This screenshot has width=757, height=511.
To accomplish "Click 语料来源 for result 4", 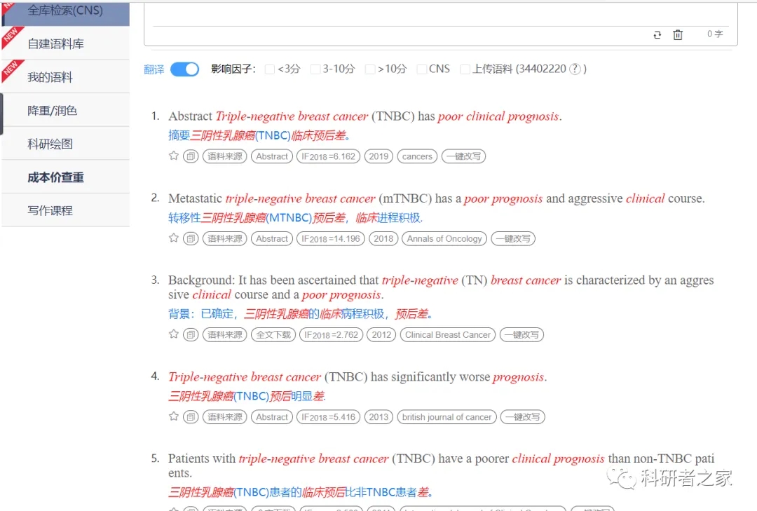I will pyautogui.click(x=225, y=417).
